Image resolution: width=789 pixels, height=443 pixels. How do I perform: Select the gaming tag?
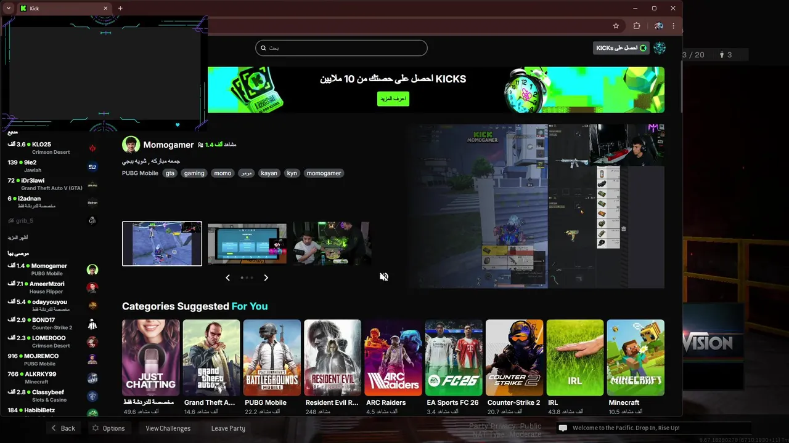tap(194, 174)
